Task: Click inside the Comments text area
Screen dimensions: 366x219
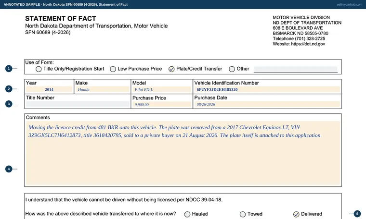Action: pos(183,153)
